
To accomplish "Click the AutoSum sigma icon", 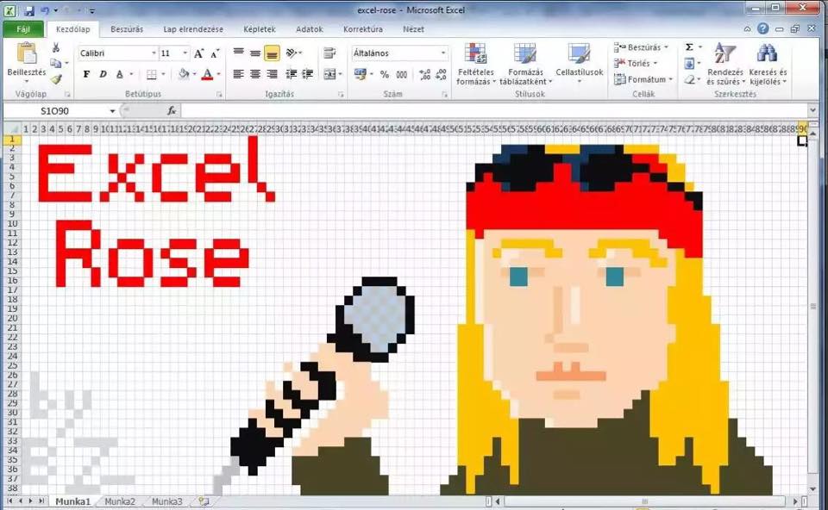I will [689, 47].
